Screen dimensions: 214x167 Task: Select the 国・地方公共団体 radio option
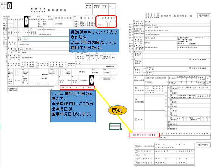(156, 148)
